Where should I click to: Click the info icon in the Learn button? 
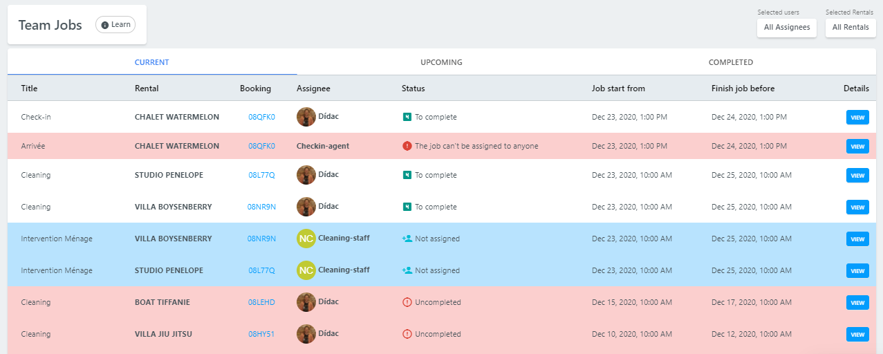[x=105, y=25]
